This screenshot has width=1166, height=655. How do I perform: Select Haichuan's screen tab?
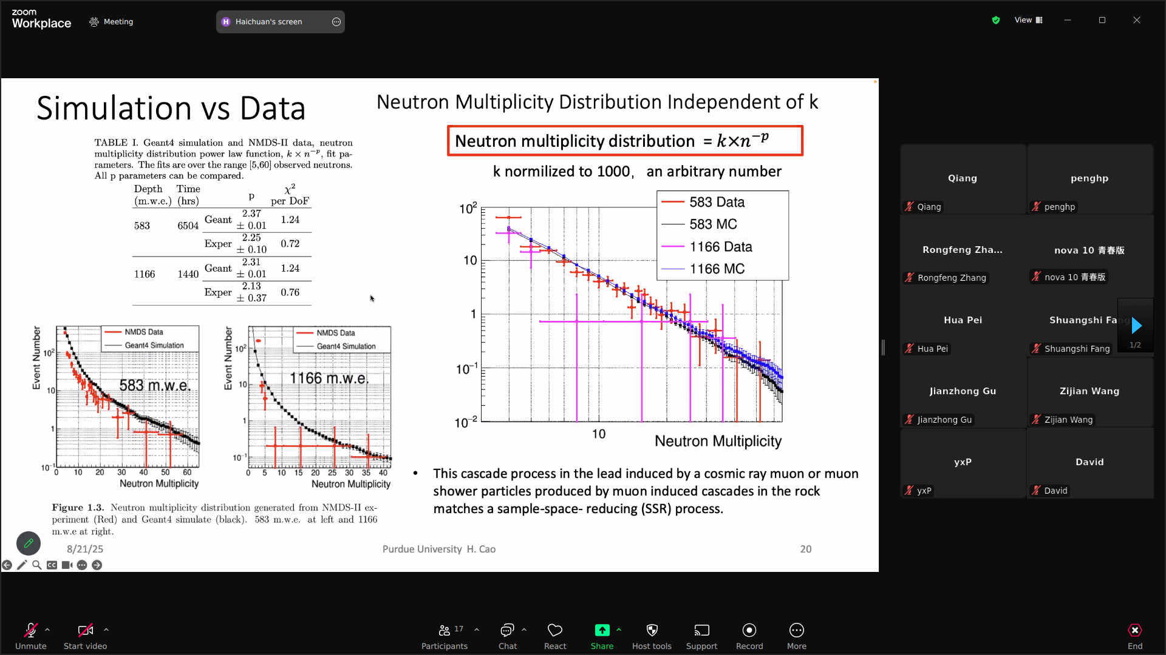click(x=281, y=22)
